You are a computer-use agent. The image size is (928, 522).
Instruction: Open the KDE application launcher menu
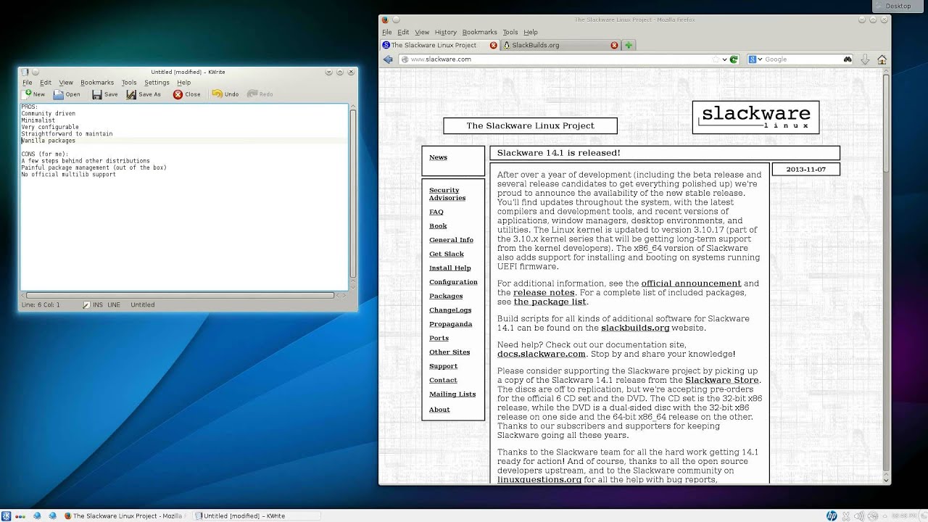click(x=7, y=515)
